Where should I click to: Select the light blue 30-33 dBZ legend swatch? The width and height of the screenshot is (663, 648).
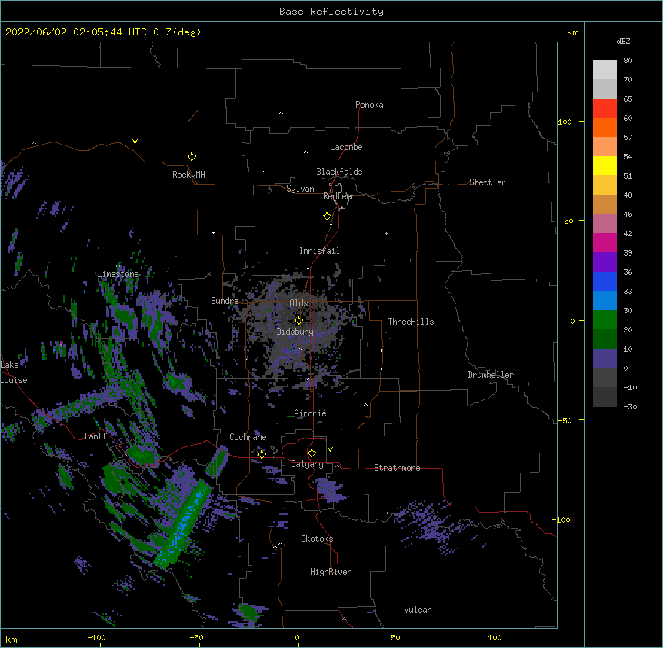click(605, 300)
